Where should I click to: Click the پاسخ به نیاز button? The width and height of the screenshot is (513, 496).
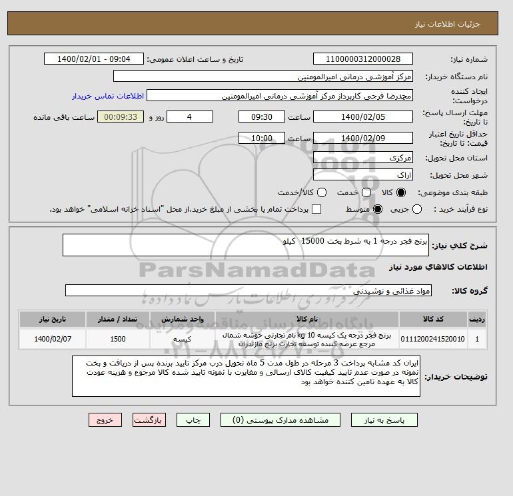click(384, 420)
